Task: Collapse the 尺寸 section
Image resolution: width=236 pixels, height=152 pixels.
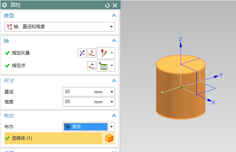Action: coord(114,80)
